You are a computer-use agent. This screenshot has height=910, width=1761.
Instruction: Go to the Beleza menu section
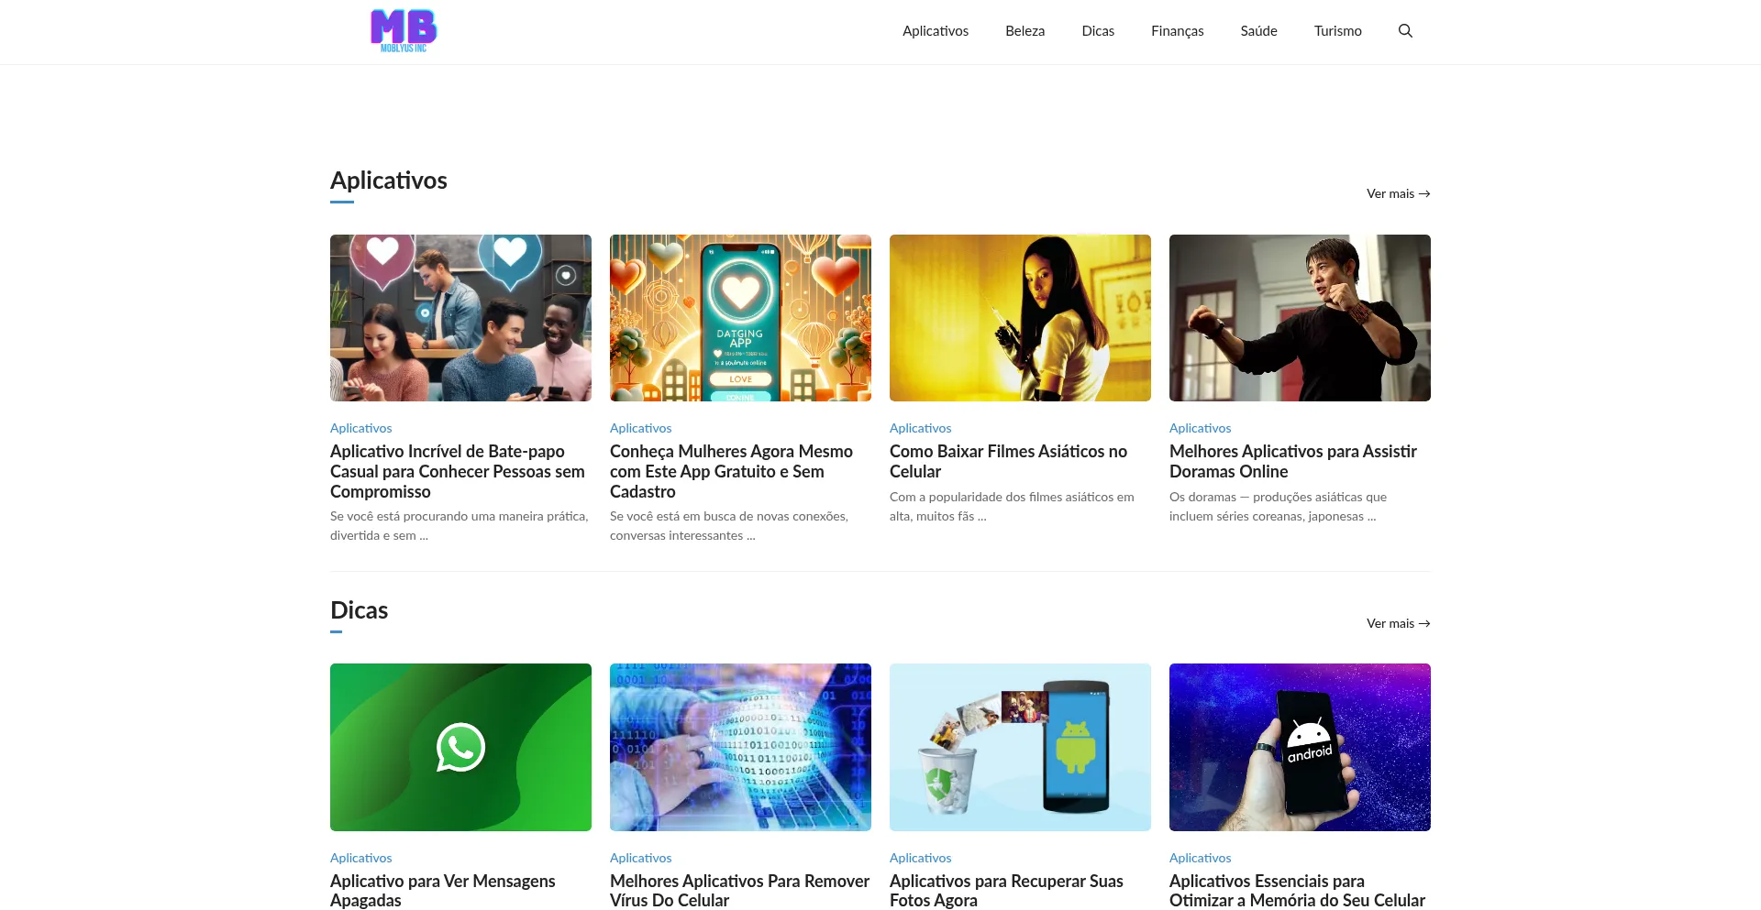(x=1024, y=31)
